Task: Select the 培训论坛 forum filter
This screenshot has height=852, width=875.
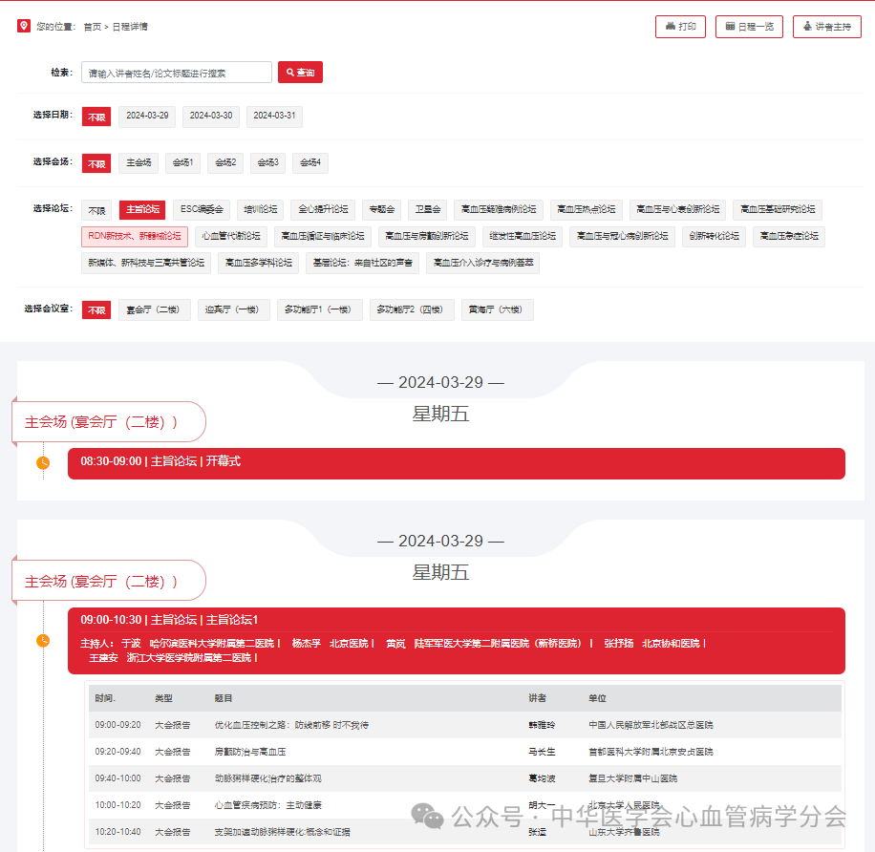Action: point(261,210)
